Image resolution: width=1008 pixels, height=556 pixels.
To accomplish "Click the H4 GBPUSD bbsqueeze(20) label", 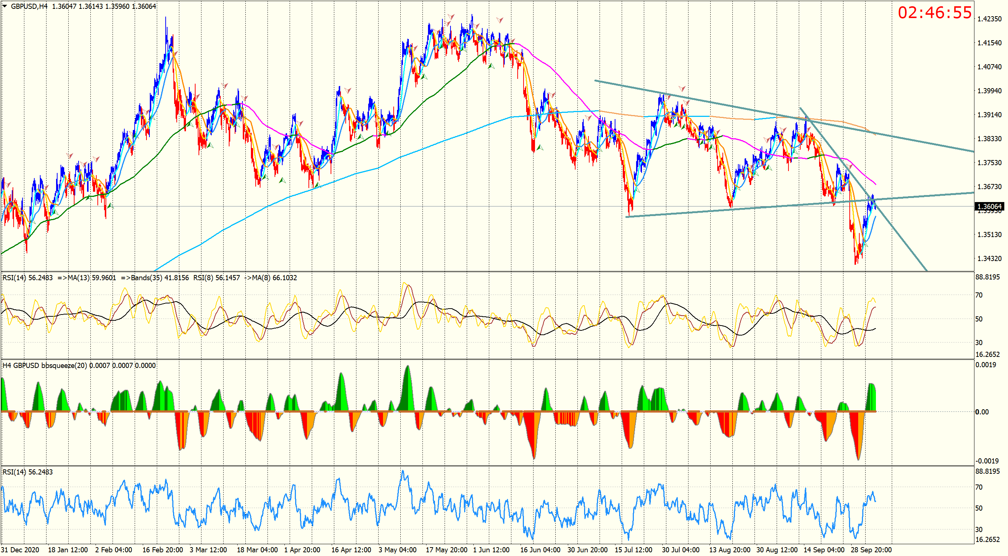I will [x=45, y=365].
